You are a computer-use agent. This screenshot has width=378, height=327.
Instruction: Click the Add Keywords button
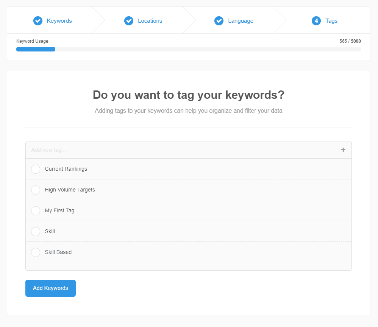click(50, 288)
